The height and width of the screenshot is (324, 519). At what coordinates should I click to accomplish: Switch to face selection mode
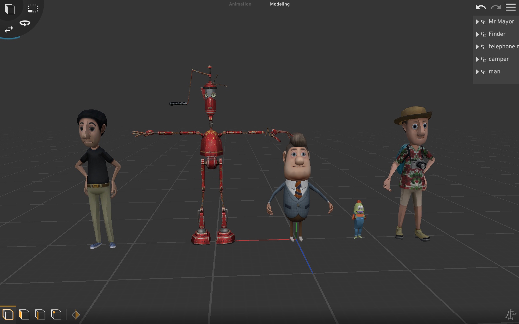click(24, 314)
